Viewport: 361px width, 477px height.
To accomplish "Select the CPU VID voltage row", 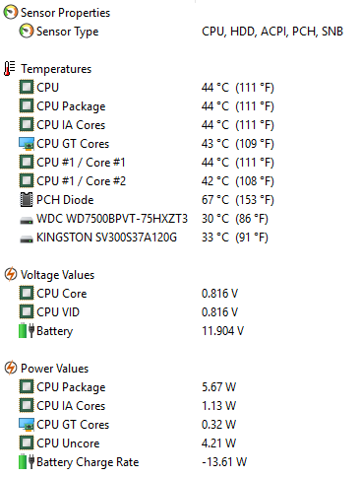I will 128,312.
